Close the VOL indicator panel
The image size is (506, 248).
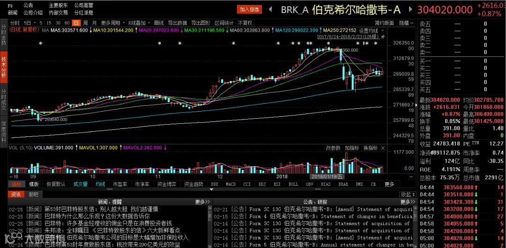pos(383,148)
